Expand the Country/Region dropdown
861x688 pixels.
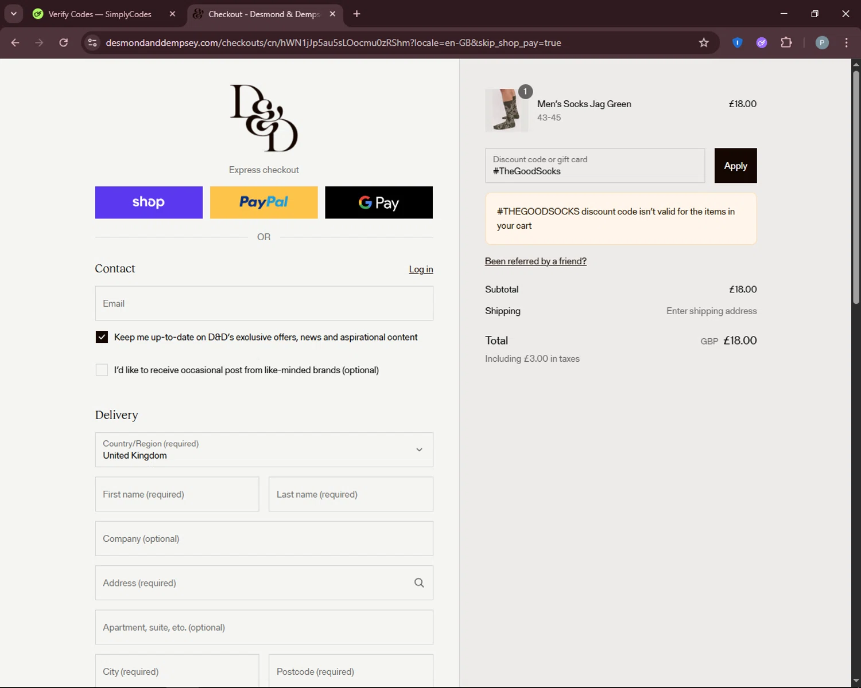[x=264, y=449]
